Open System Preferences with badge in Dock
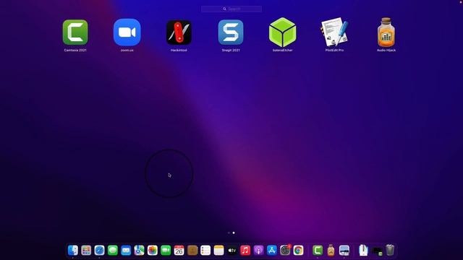Image resolution: width=463 pixels, height=260 pixels. point(285,251)
